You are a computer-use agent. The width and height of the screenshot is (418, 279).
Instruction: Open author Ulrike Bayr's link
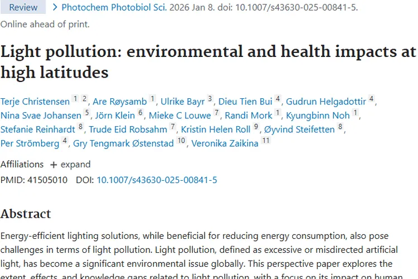pyautogui.click(x=182, y=101)
